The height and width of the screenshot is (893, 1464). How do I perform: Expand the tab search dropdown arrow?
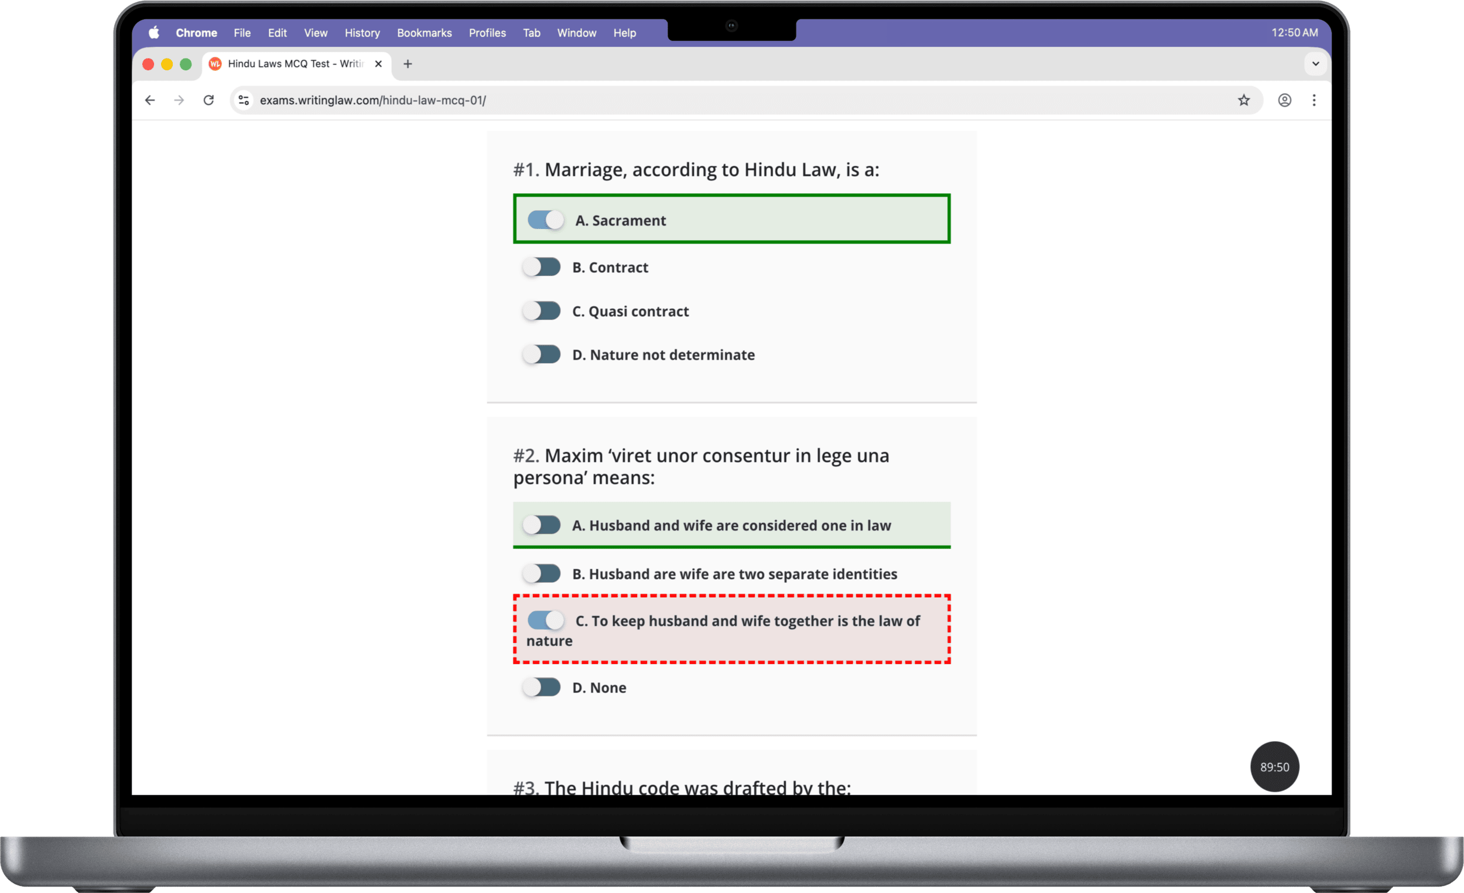point(1315,64)
